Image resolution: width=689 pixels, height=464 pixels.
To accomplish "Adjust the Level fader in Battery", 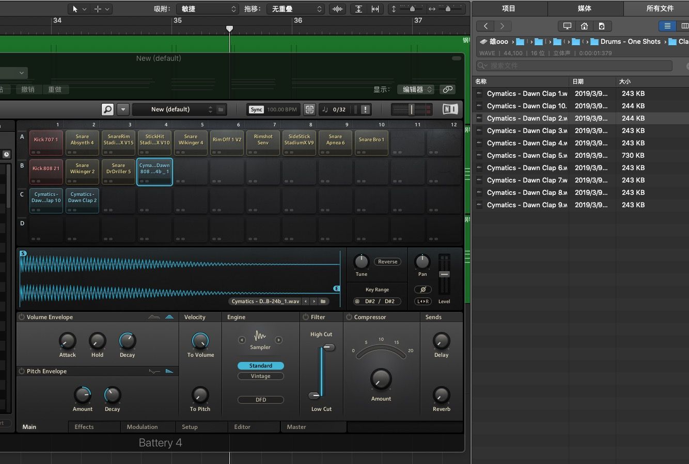I will tap(444, 274).
